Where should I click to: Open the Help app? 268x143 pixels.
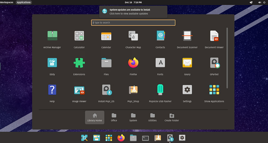(52, 90)
